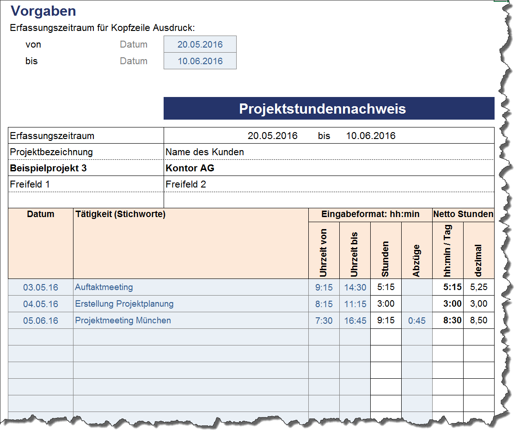The image size is (520, 436).
Task: Click the 'Projektstundennachweis' title banner
Action: point(329,109)
